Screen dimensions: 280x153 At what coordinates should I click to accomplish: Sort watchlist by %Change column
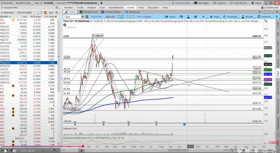pyautogui.click(x=36, y=17)
